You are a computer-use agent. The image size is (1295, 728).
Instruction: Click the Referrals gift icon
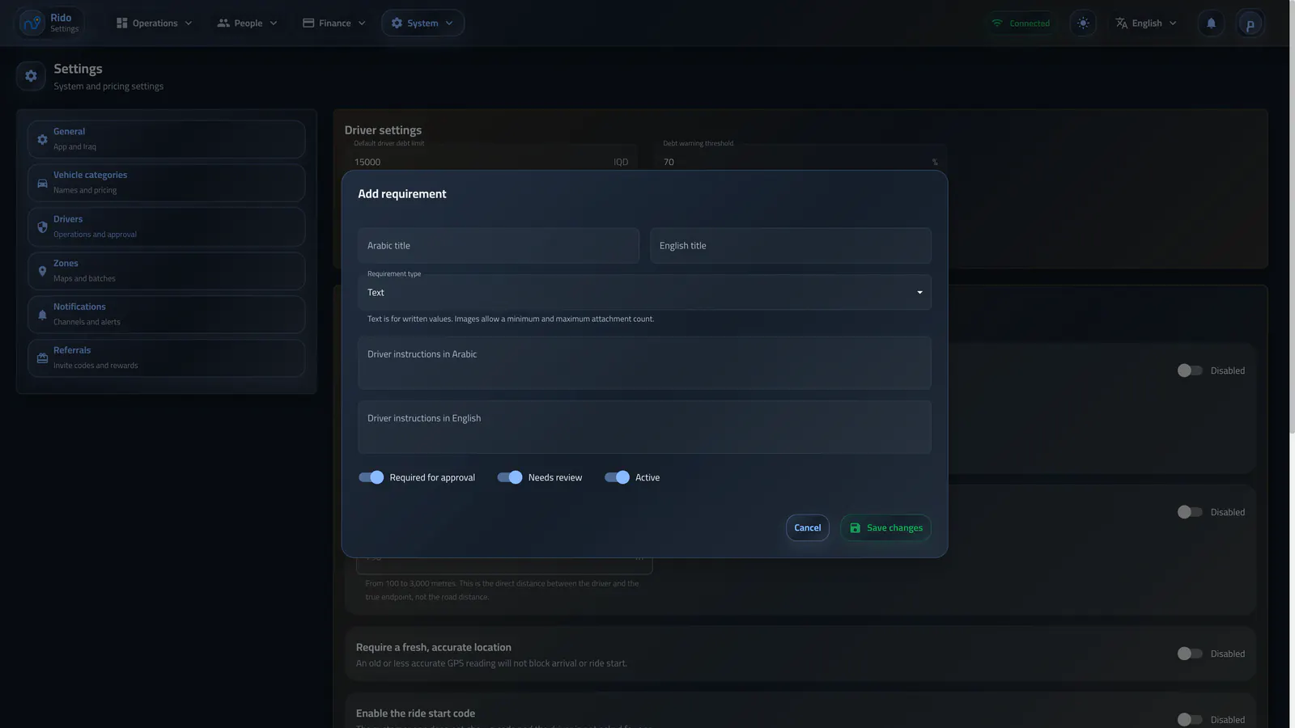pos(42,358)
